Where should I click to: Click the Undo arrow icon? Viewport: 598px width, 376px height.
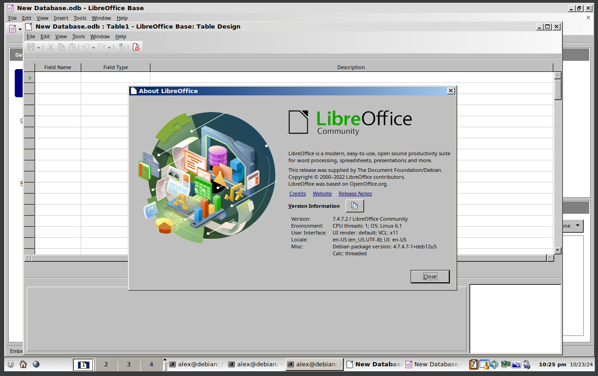(85, 47)
